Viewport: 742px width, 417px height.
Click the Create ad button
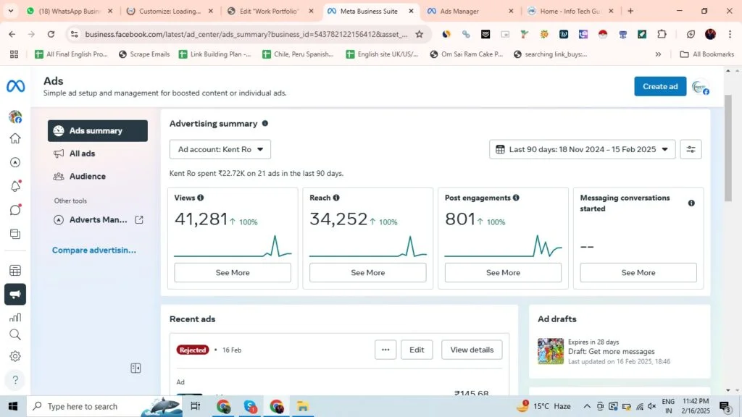click(x=660, y=86)
